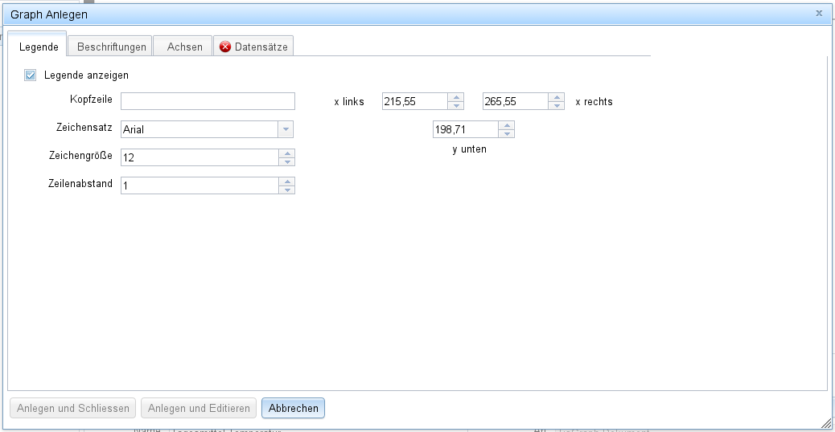Click the Kopfzeile label
This screenshot has width=835, height=432.
pyautogui.click(x=91, y=100)
